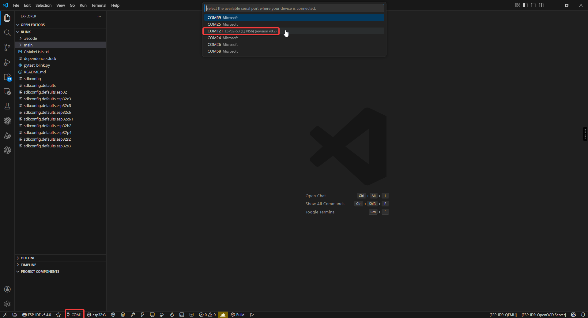Open the Edit menu

[27, 5]
